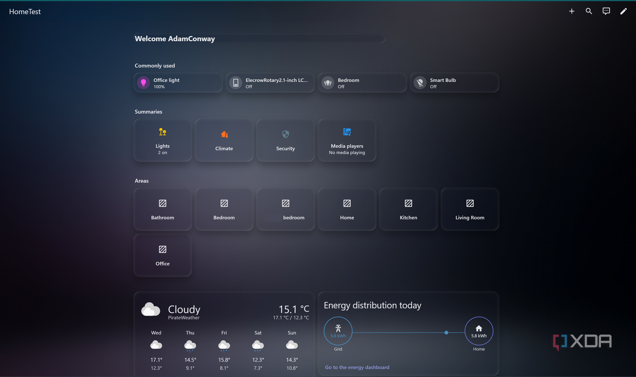Toggle the Bedroom device off card
636x377 pixels.
362,82
